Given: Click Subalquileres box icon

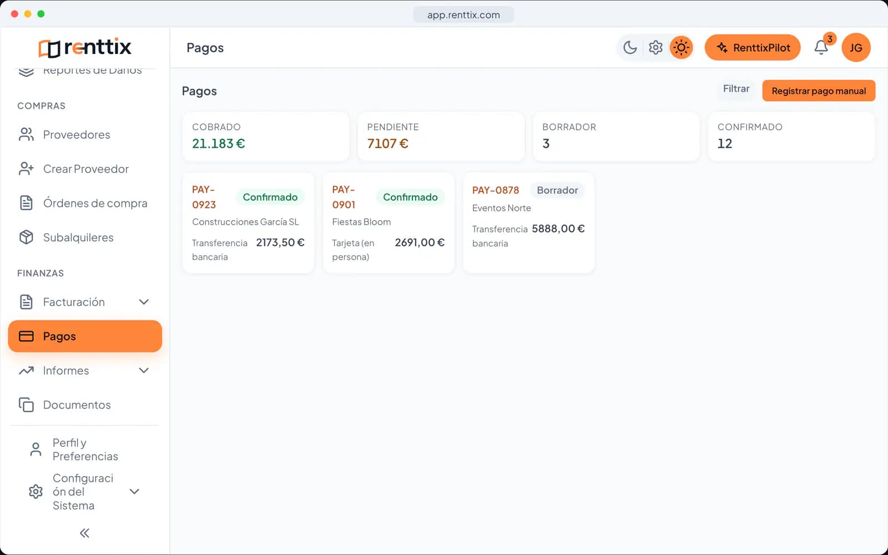Looking at the screenshot, I should (x=26, y=238).
